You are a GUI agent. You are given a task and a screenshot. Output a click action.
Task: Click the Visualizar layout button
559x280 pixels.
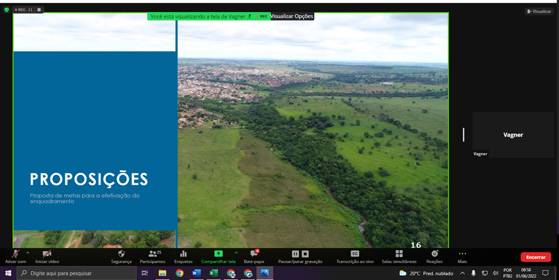(539, 12)
